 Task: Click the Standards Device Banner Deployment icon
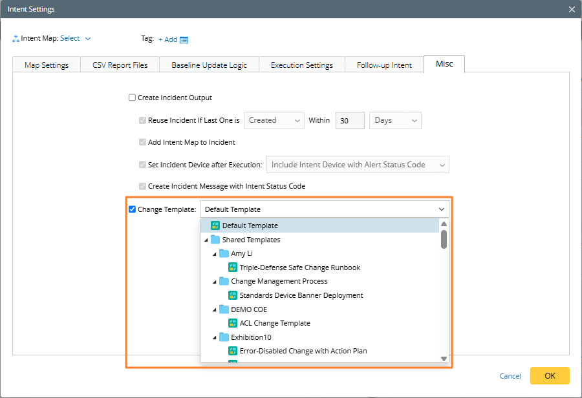[x=233, y=295]
